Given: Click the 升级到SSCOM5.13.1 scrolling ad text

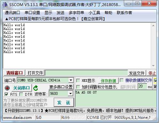Looking at the screenshot, I should click(80, 111).
